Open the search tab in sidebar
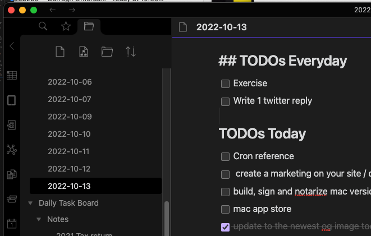Screen dimensions: 371x236 pyautogui.click(x=43, y=26)
